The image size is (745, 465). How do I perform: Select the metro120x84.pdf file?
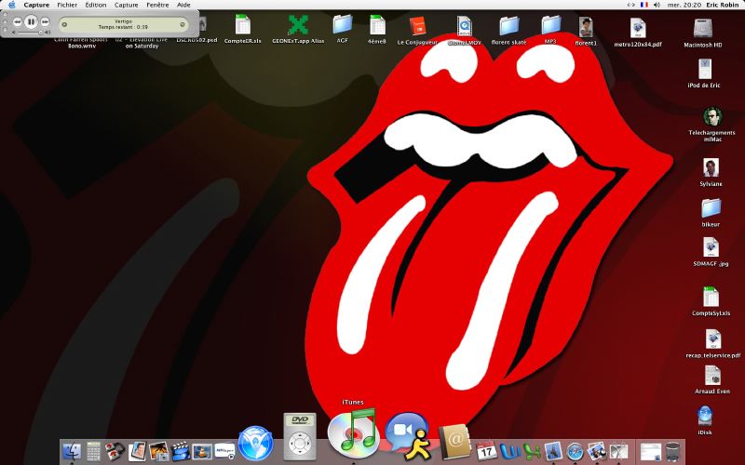638,33
